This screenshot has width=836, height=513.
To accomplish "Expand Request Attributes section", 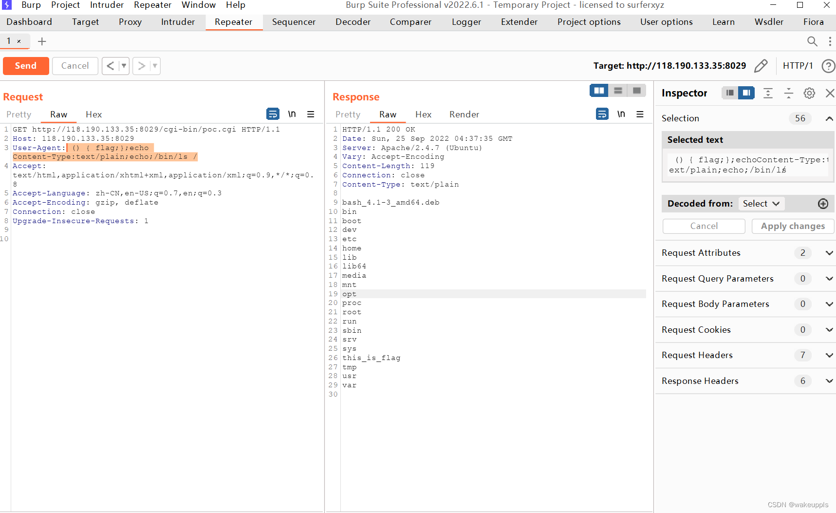I will [829, 253].
